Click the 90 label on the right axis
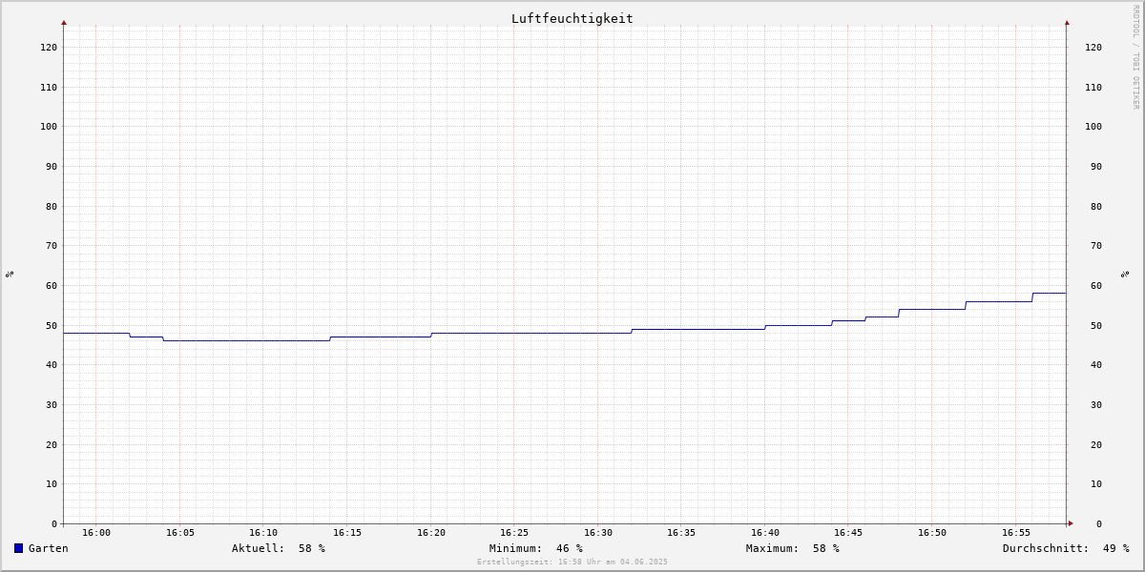This screenshot has height=572, width=1145. [x=1096, y=166]
